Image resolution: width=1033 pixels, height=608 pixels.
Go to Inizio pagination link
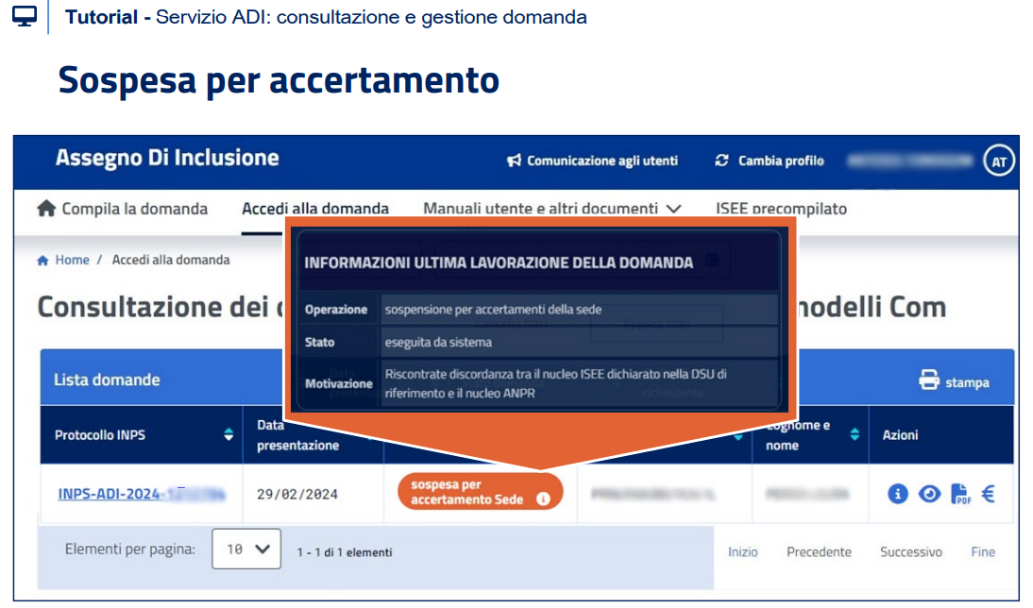[742, 552]
